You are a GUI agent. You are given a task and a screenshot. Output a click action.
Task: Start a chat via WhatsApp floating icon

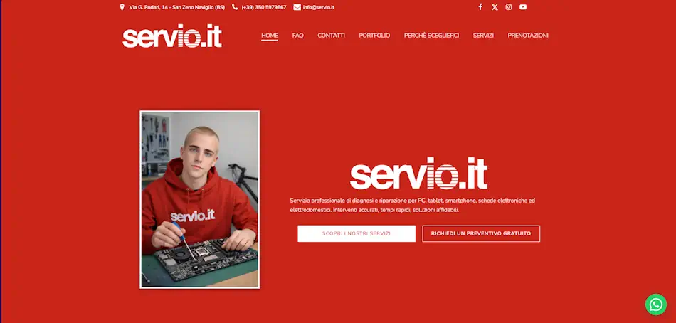coord(656,305)
